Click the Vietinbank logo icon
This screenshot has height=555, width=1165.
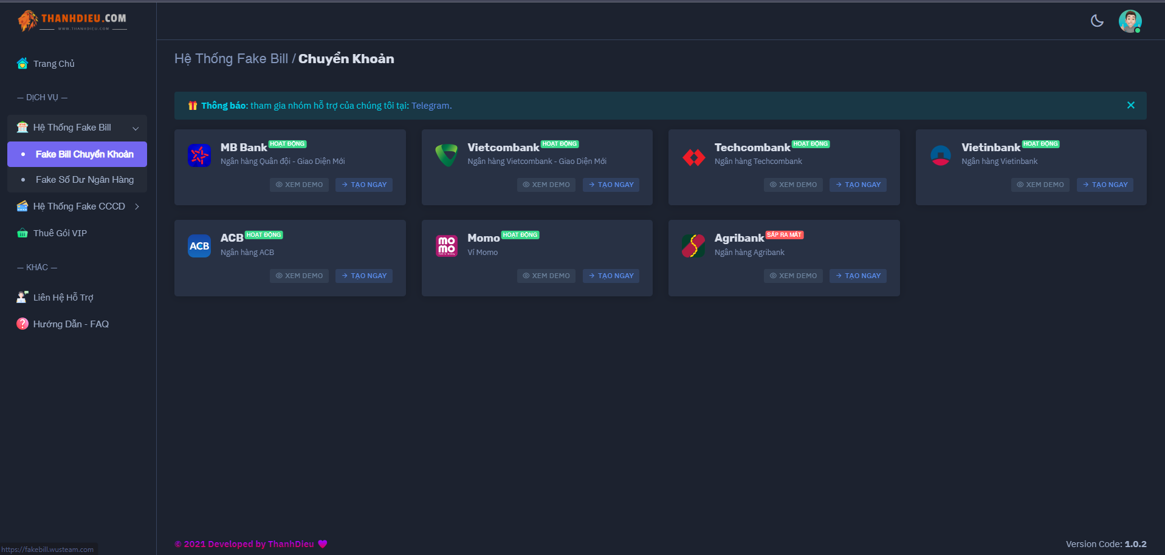940,155
